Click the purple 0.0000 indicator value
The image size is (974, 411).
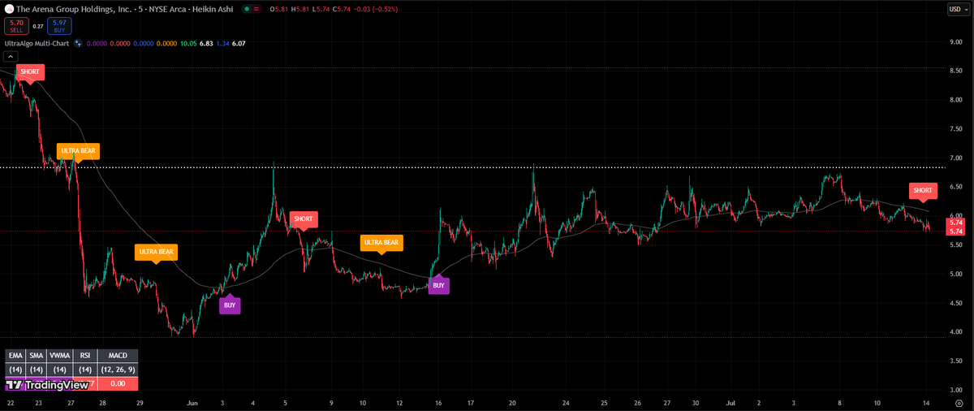click(97, 43)
